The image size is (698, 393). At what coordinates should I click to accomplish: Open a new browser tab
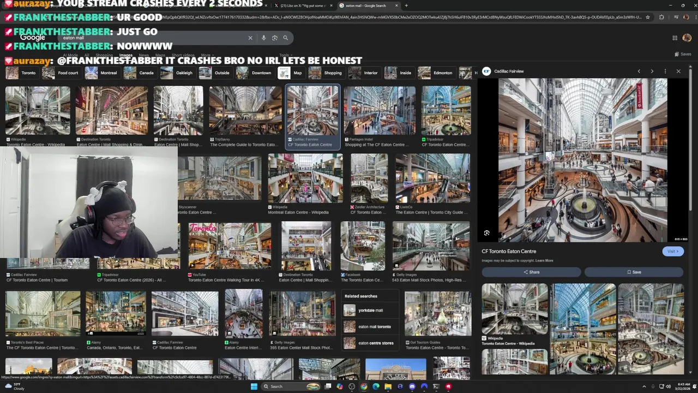pos(406,5)
